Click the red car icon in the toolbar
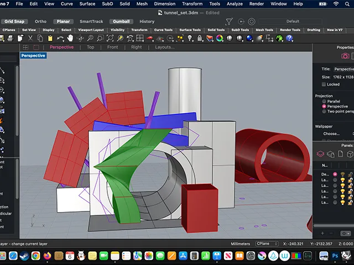Screen dimensions: 354x265 (x=150, y=38)
